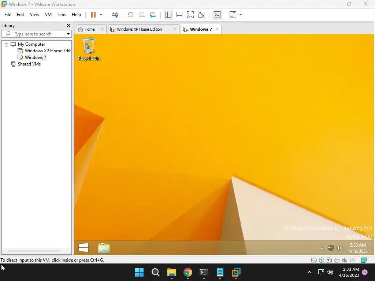The height and width of the screenshot is (281, 375).
Task: Pause the virtual machine with the orange button
Action: 93,15
